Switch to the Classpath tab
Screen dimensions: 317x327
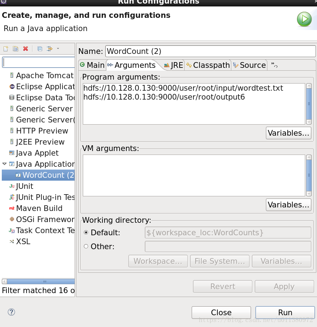211,65
